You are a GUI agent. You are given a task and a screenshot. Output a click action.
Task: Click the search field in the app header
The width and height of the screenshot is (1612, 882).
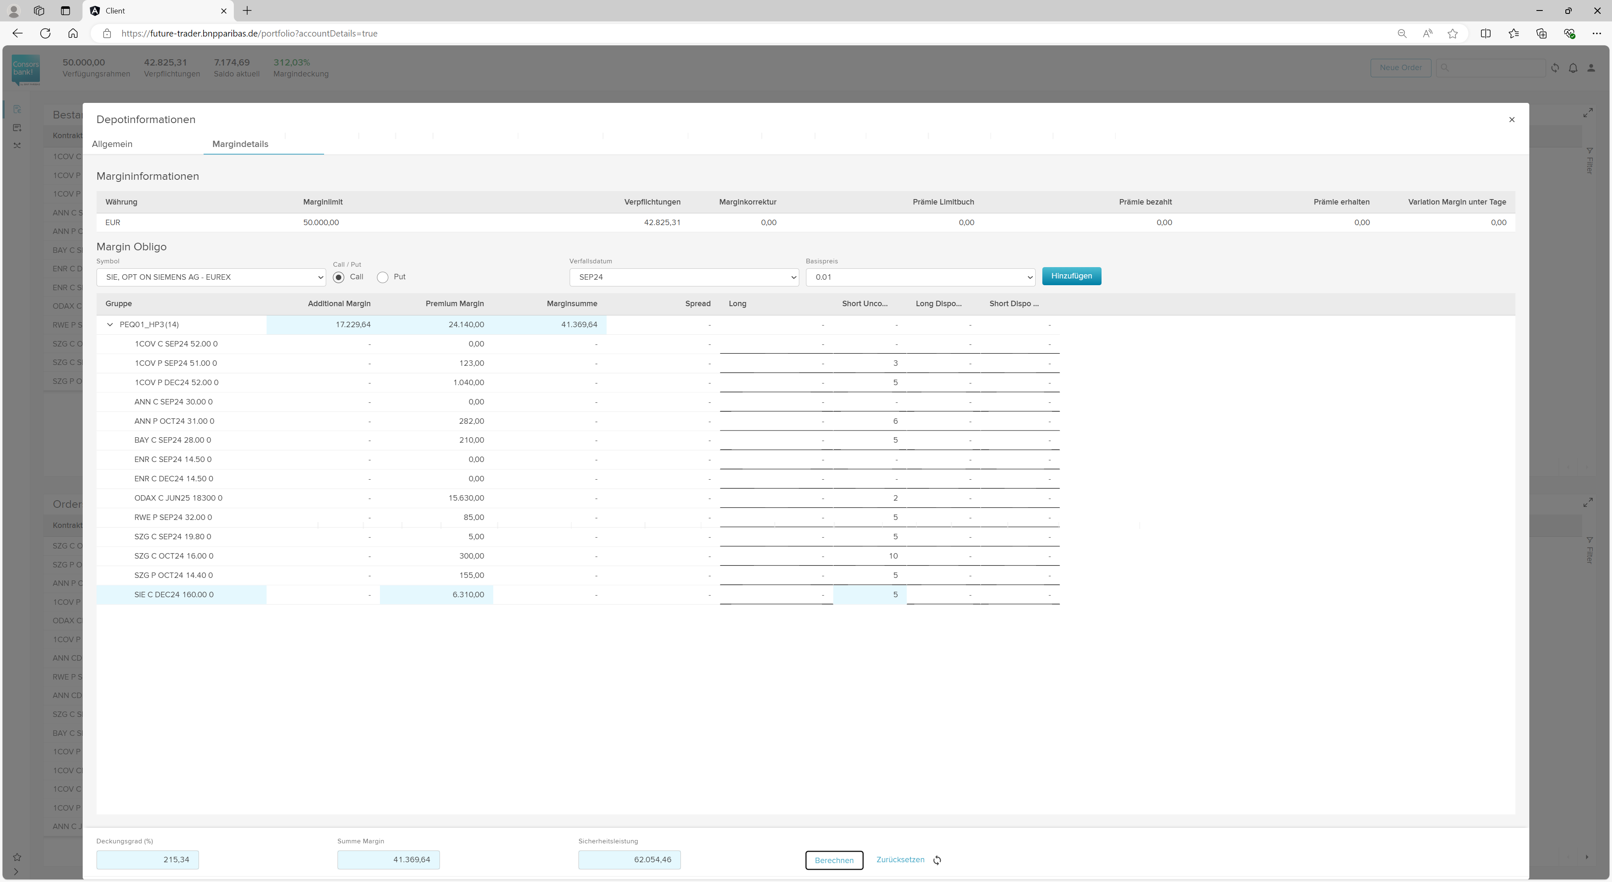[1490, 68]
